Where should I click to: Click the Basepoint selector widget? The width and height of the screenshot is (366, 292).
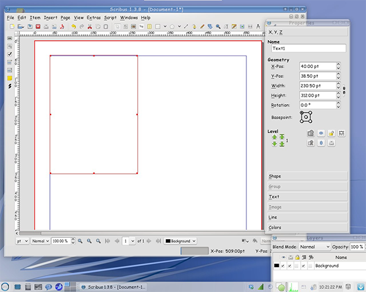point(306,117)
